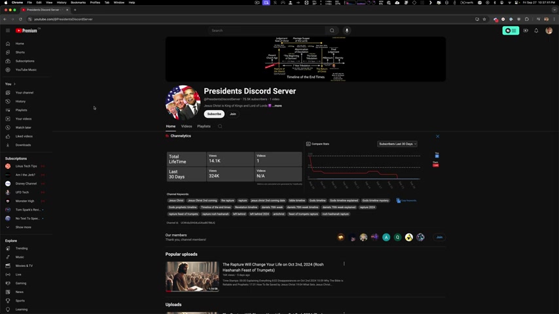Open Your channel in the sidebar
559x314 pixels.
tap(24, 93)
